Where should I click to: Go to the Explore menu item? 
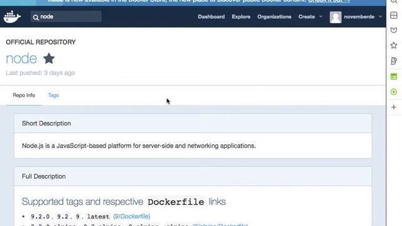tap(241, 17)
